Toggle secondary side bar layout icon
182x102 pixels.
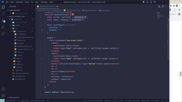(151, 2)
